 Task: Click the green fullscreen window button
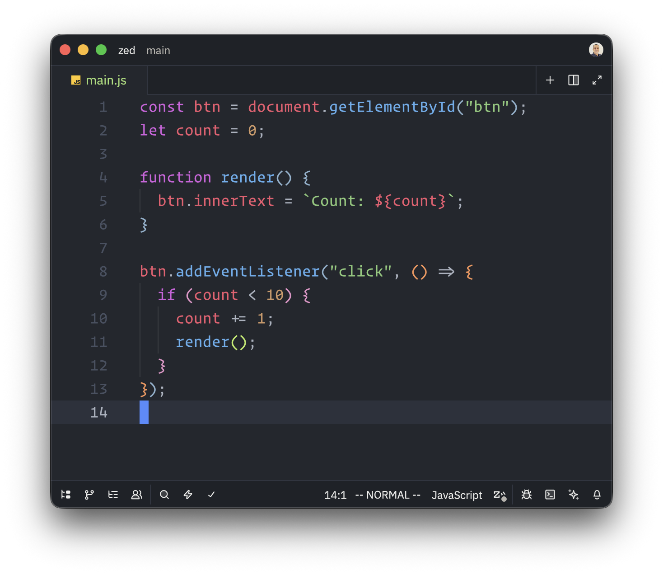[101, 50]
